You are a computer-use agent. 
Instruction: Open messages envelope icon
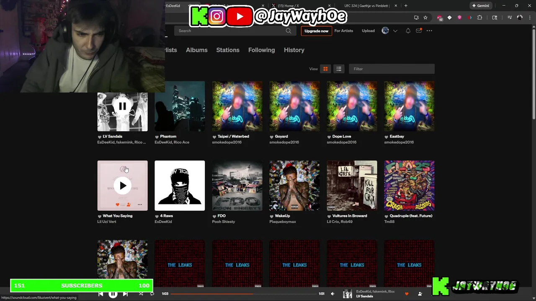pyautogui.click(x=419, y=31)
